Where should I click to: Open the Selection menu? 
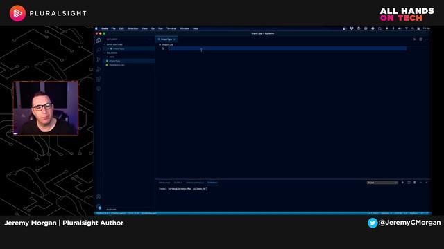click(x=133, y=28)
